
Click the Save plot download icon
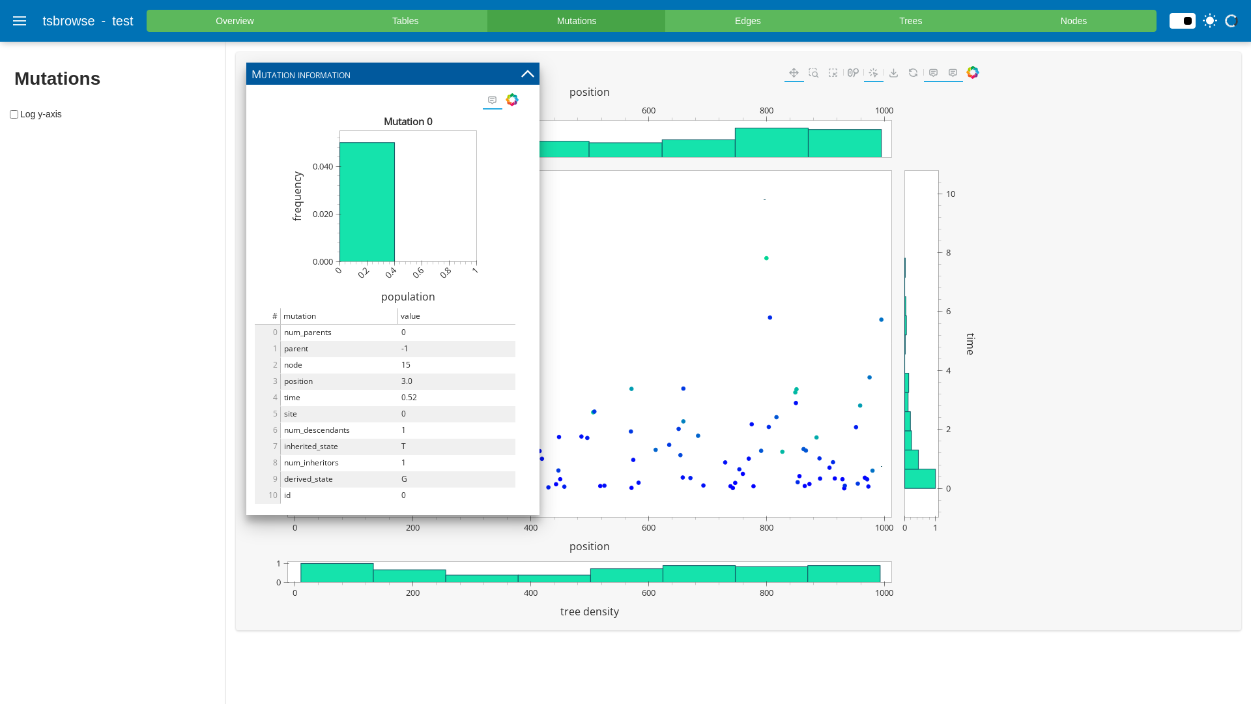click(893, 73)
